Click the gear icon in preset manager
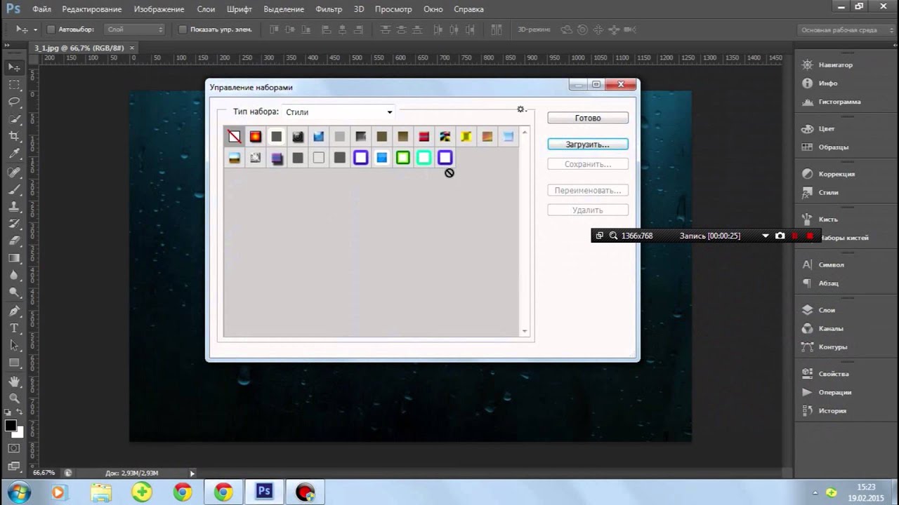Screen dimensions: 899x505 (520, 109)
